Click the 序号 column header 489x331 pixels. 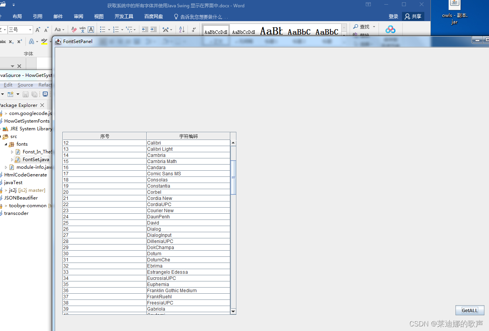105,136
